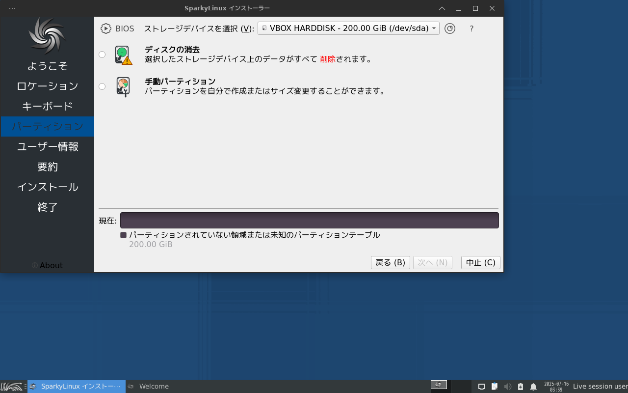The image size is (628, 393).
Task: Close the SparkyLinux installer window
Action: point(492,8)
